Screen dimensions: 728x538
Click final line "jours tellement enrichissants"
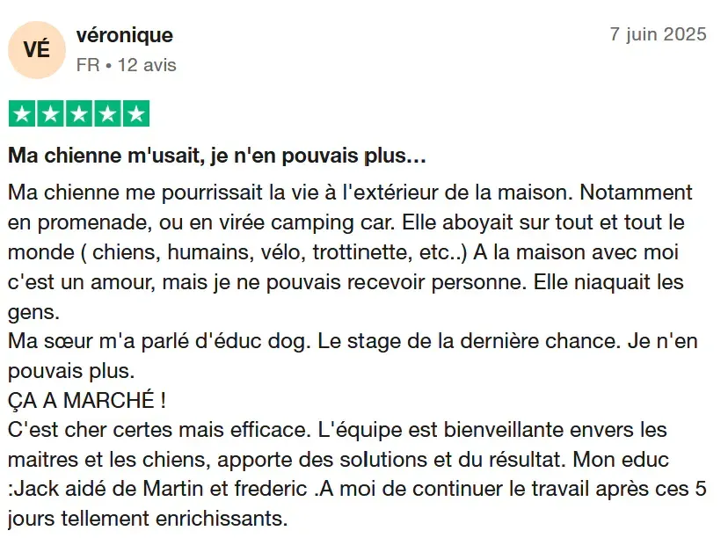point(148,519)
